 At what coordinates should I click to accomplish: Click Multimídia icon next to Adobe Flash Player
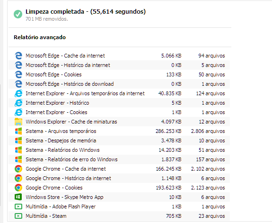click(18, 206)
